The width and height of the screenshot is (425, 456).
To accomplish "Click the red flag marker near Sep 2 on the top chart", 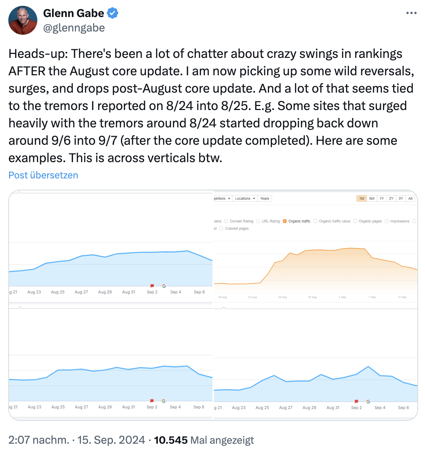I will pyautogui.click(x=152, y=286).
